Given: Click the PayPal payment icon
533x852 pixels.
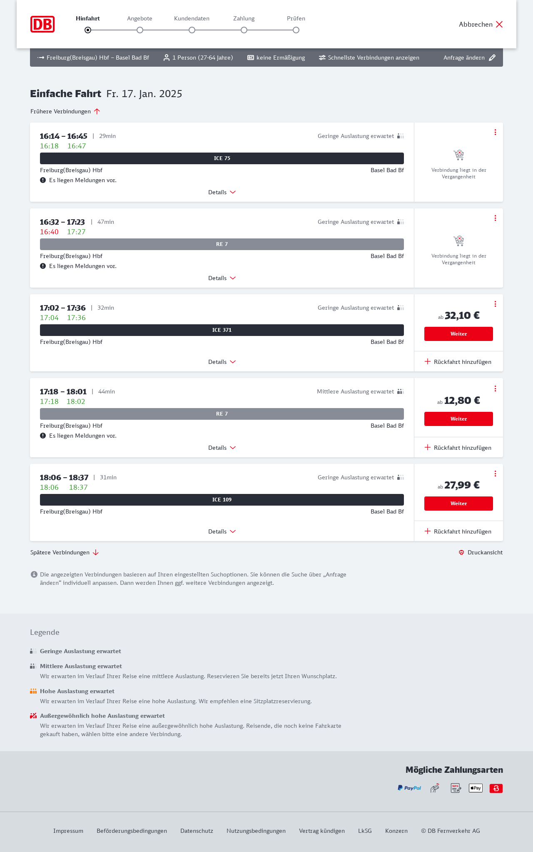Looking at the screenshot, I should pyautogui.click(x=409, y=788).
